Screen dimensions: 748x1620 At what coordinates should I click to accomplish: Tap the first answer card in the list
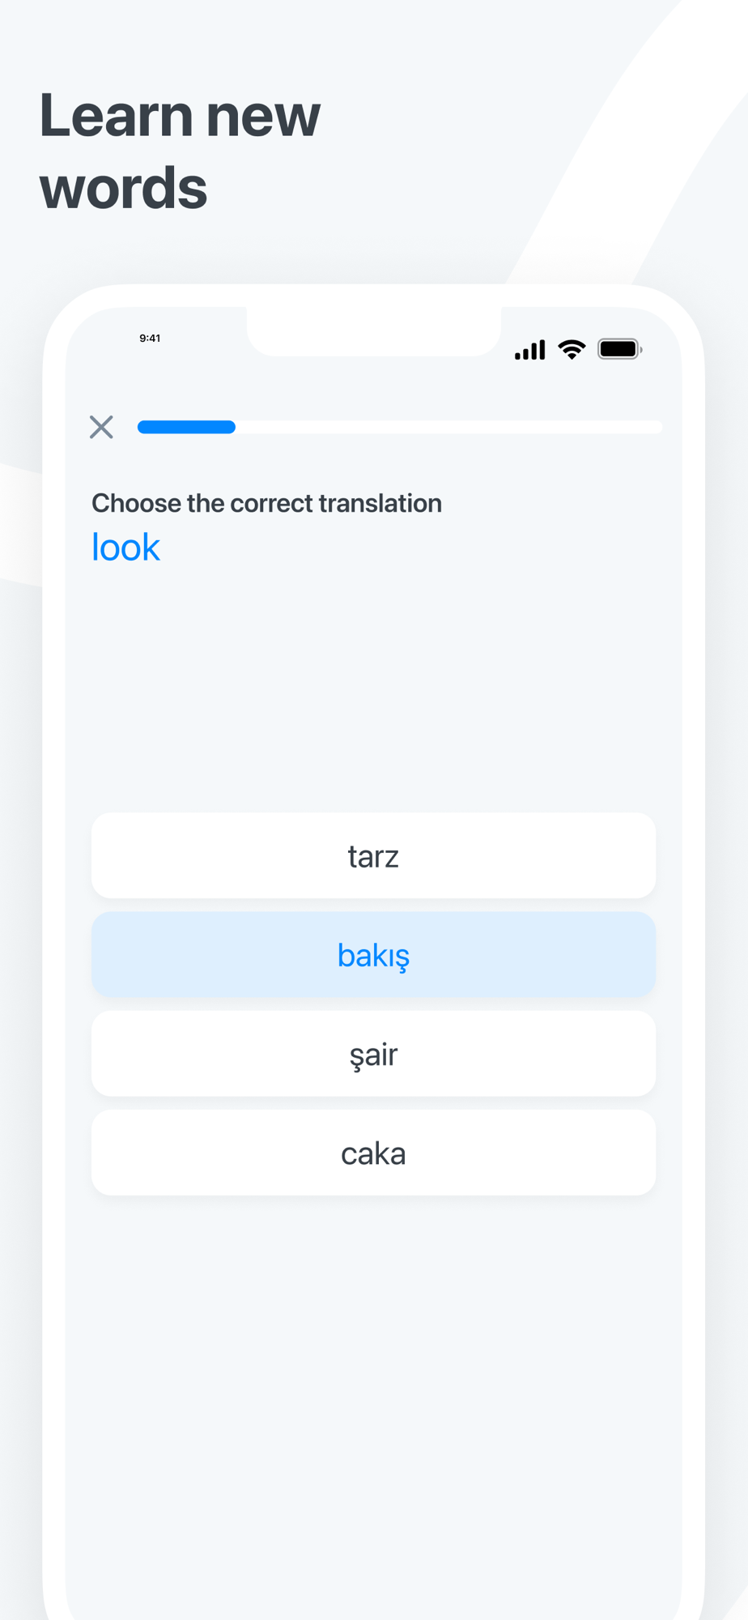373,855
